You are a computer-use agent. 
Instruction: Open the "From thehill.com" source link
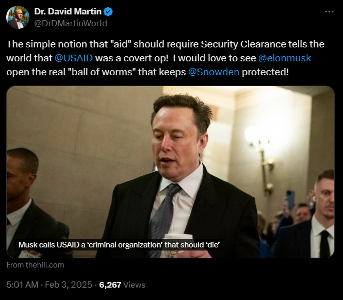click(36, 265)
